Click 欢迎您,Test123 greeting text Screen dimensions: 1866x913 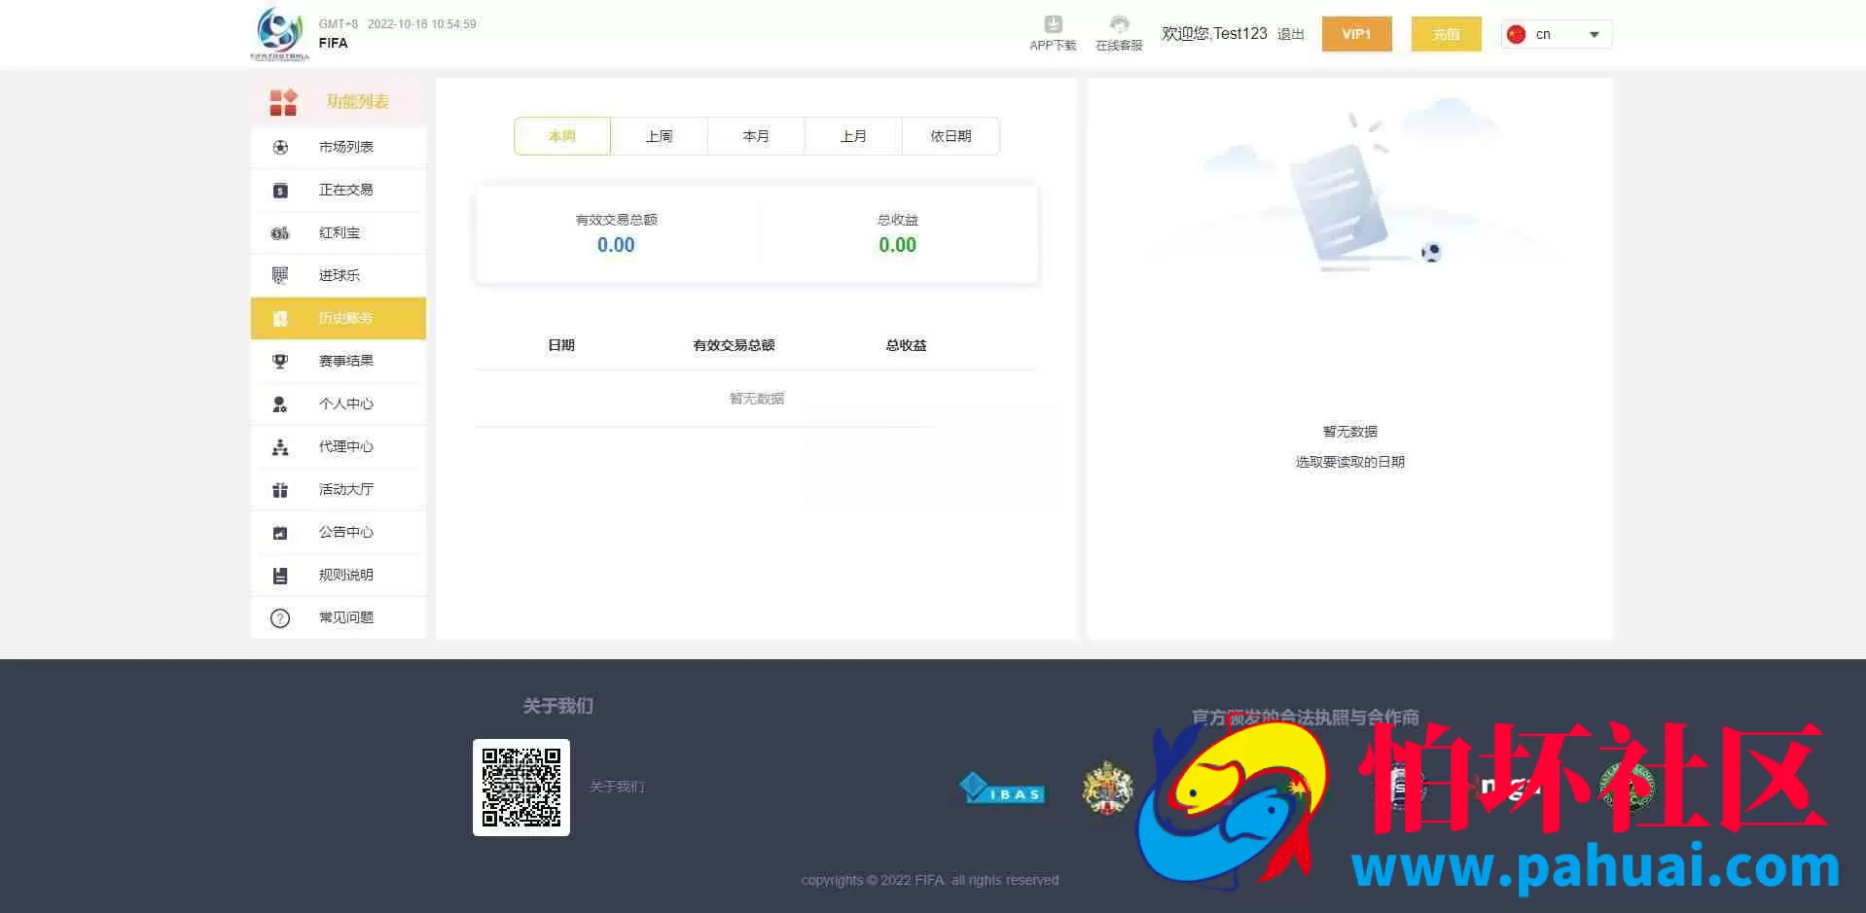tap(1214, 33)
